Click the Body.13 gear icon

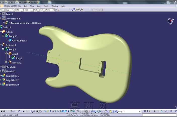(x=7, y=36)
